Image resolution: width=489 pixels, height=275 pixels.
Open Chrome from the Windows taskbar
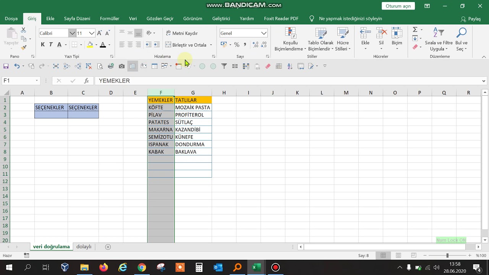[x=142, y=267]
